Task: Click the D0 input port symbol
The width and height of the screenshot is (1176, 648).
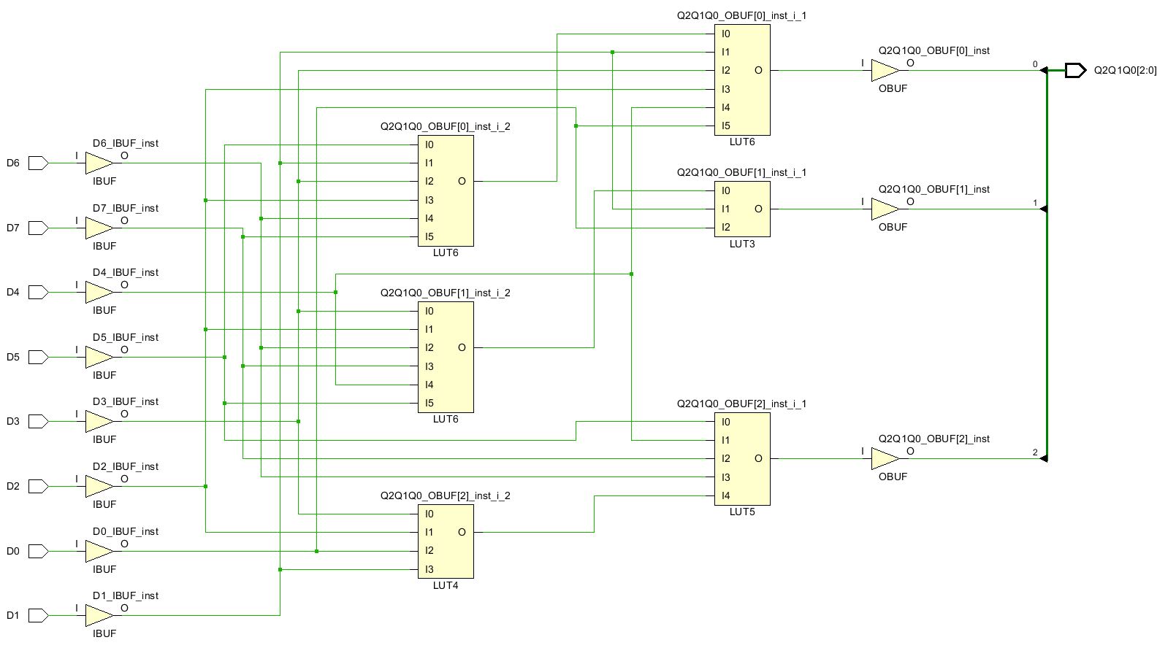Action: click(x=38, y=551)
